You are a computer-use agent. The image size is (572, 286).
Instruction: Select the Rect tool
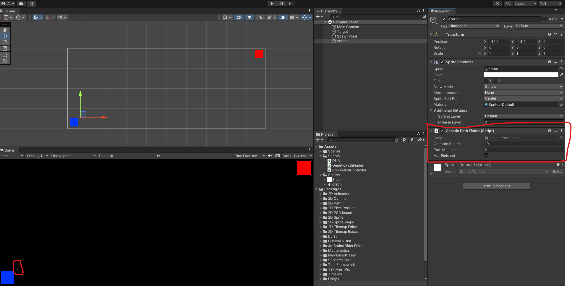(5, 54)
